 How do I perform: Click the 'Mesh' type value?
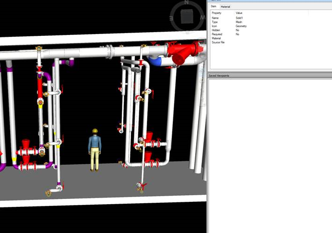[239, 22]
